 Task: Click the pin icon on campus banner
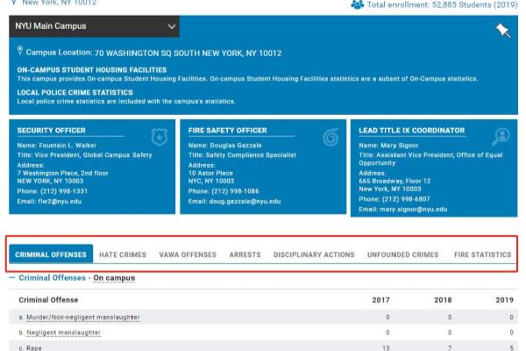(x=503, y=31)
